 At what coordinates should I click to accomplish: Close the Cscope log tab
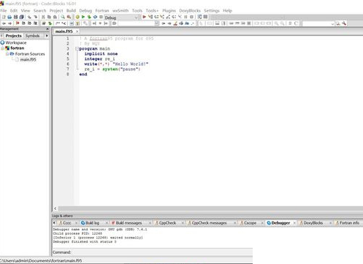(262, 223)
